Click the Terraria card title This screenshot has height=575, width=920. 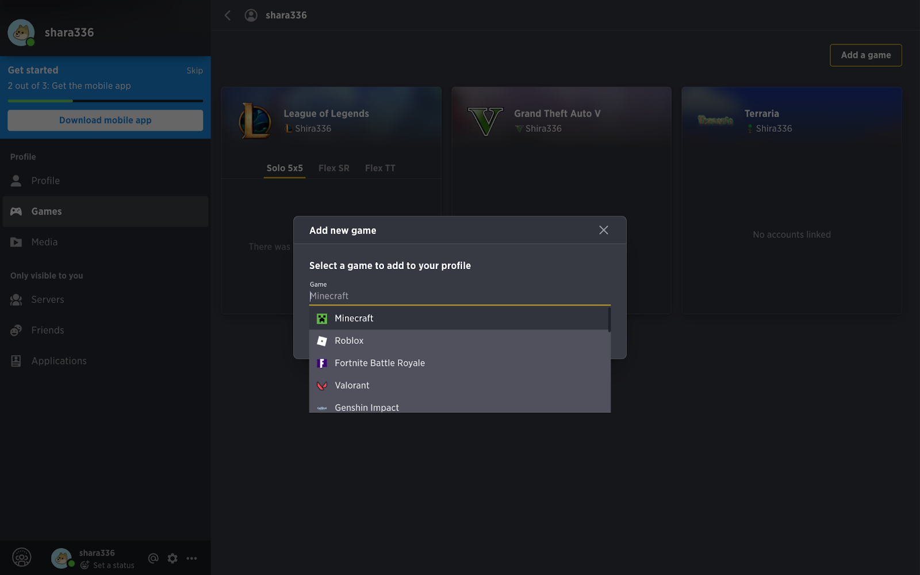tap(762, 114)
